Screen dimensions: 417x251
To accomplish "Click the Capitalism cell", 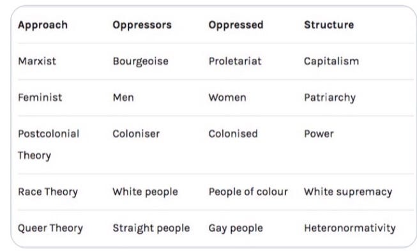I will pos(331,61).
